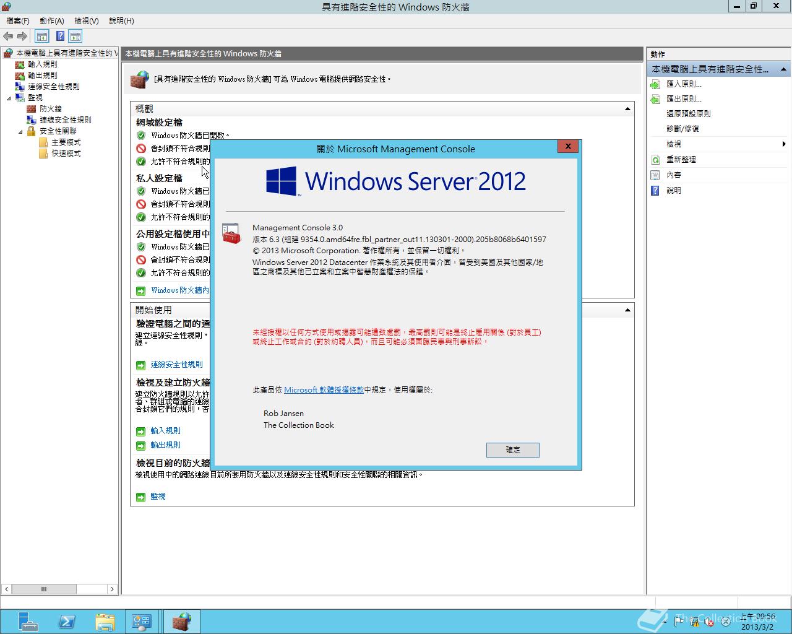Open Server Manager from the taskbar
792x634 pixels.
[28, 622]
